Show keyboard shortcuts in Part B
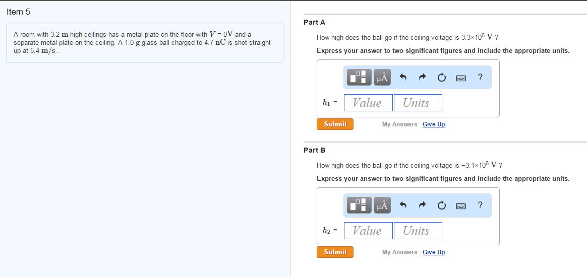The image size is (587, 277). (460, 205)
